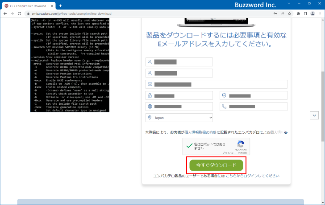Click the email address field
Image resolution: width=325 pixels, height=205 pixels.
pos(216,84)
